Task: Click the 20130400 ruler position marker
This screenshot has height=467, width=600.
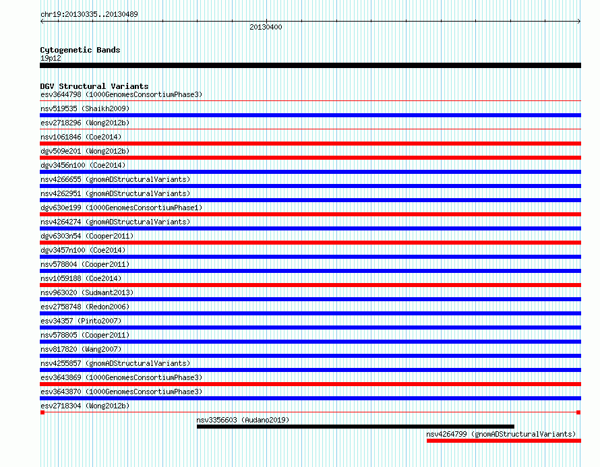Action: 266,27
